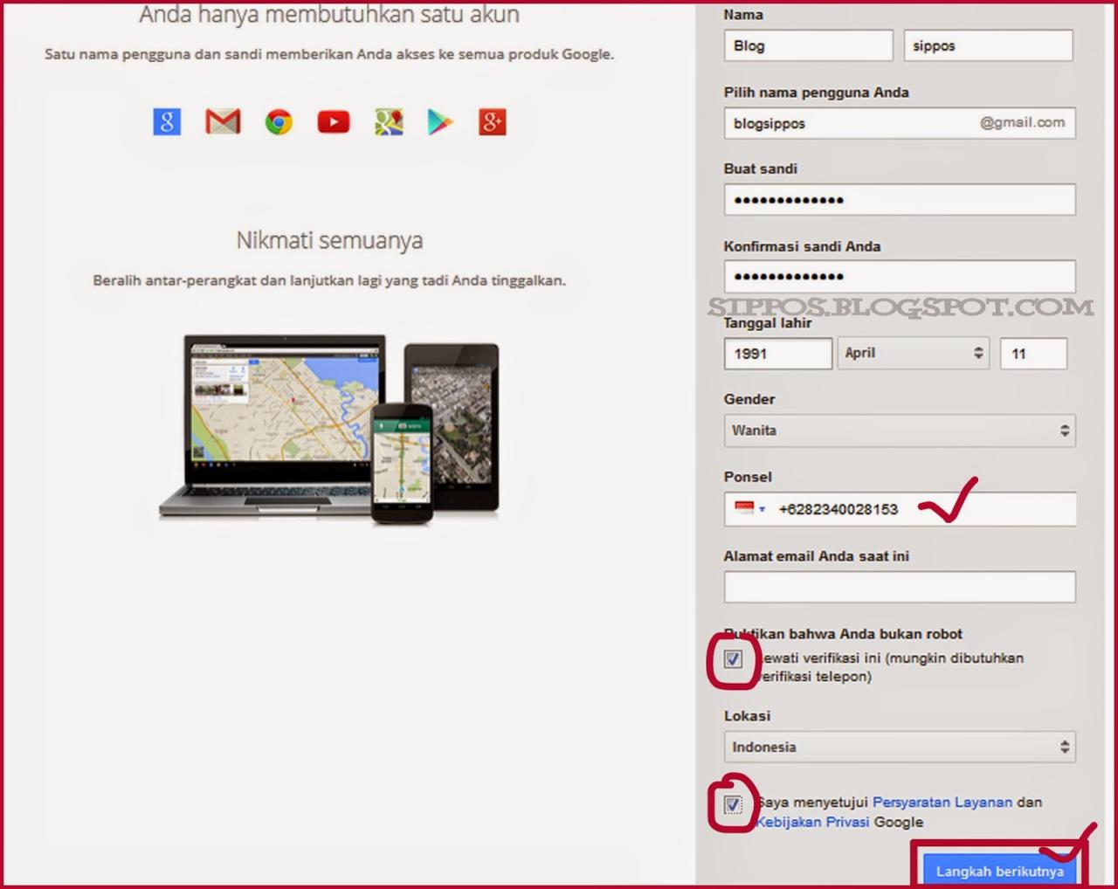Open the Lokasi dropdown showing Indonesia

pyautogui.click(x=900, y=747)
